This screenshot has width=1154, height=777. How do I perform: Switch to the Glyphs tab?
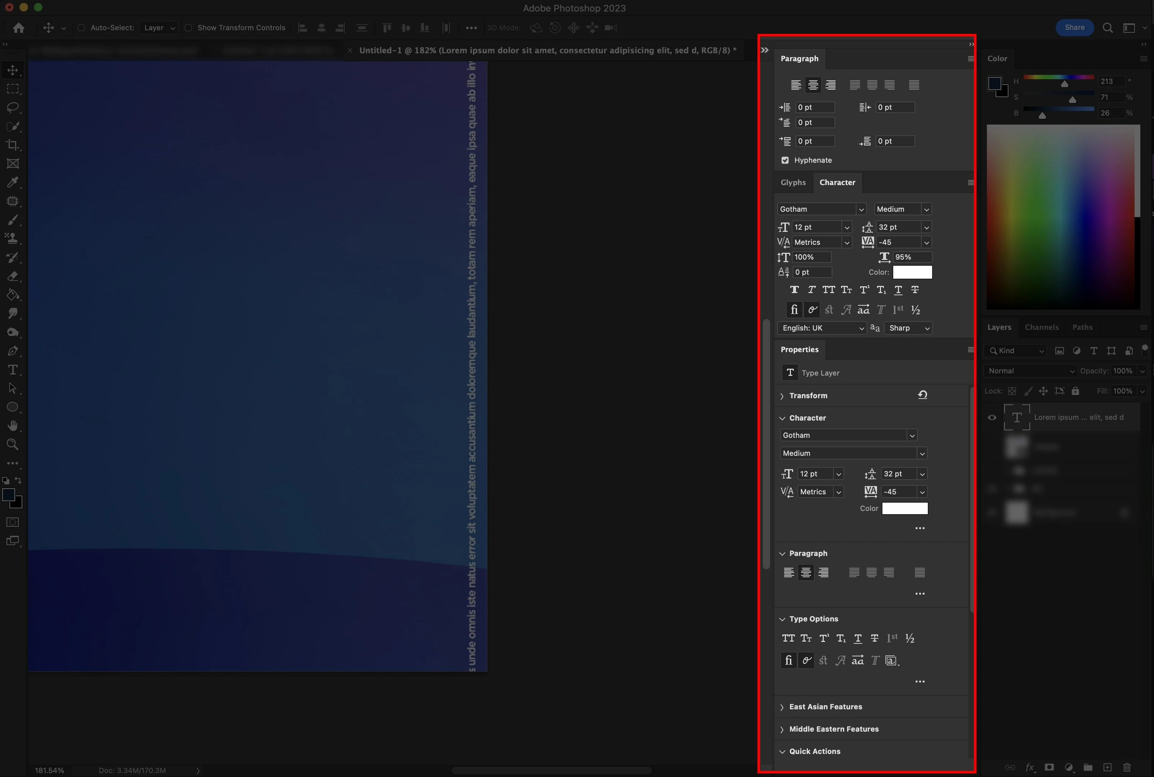point(793,182)
